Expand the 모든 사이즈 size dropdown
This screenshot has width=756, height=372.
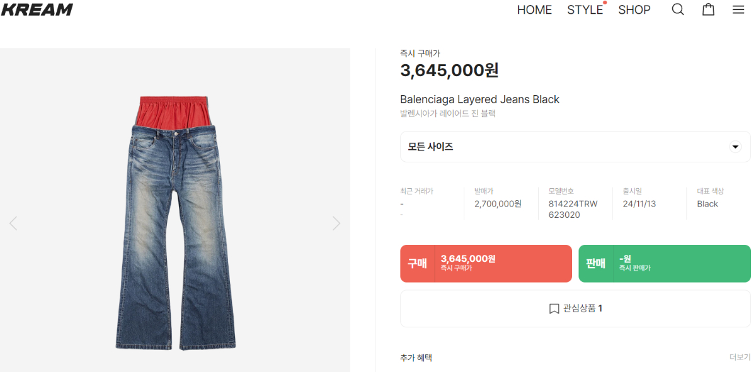(x=567, y=147)
